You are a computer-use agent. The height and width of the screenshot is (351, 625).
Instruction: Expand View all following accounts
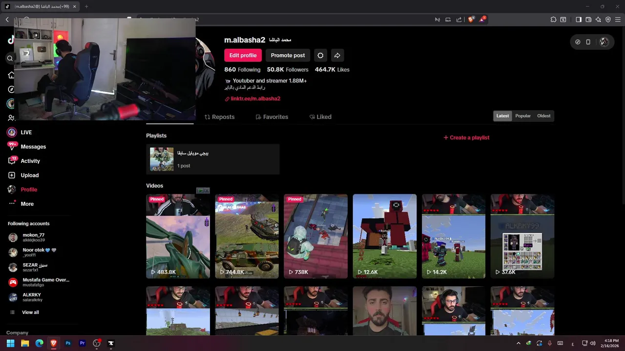point(24,312)
